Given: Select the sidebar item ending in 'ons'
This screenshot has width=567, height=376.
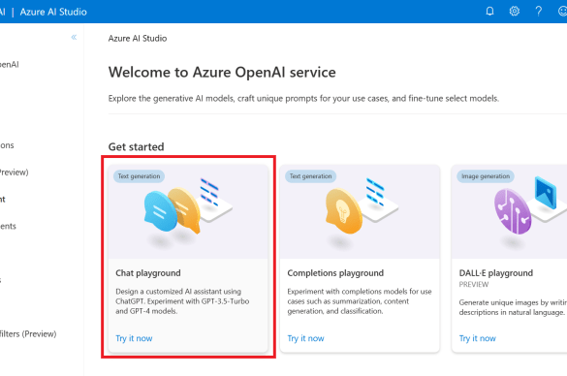Looking at the screenshot, I should pyautogui.click(x=7, y=145).
